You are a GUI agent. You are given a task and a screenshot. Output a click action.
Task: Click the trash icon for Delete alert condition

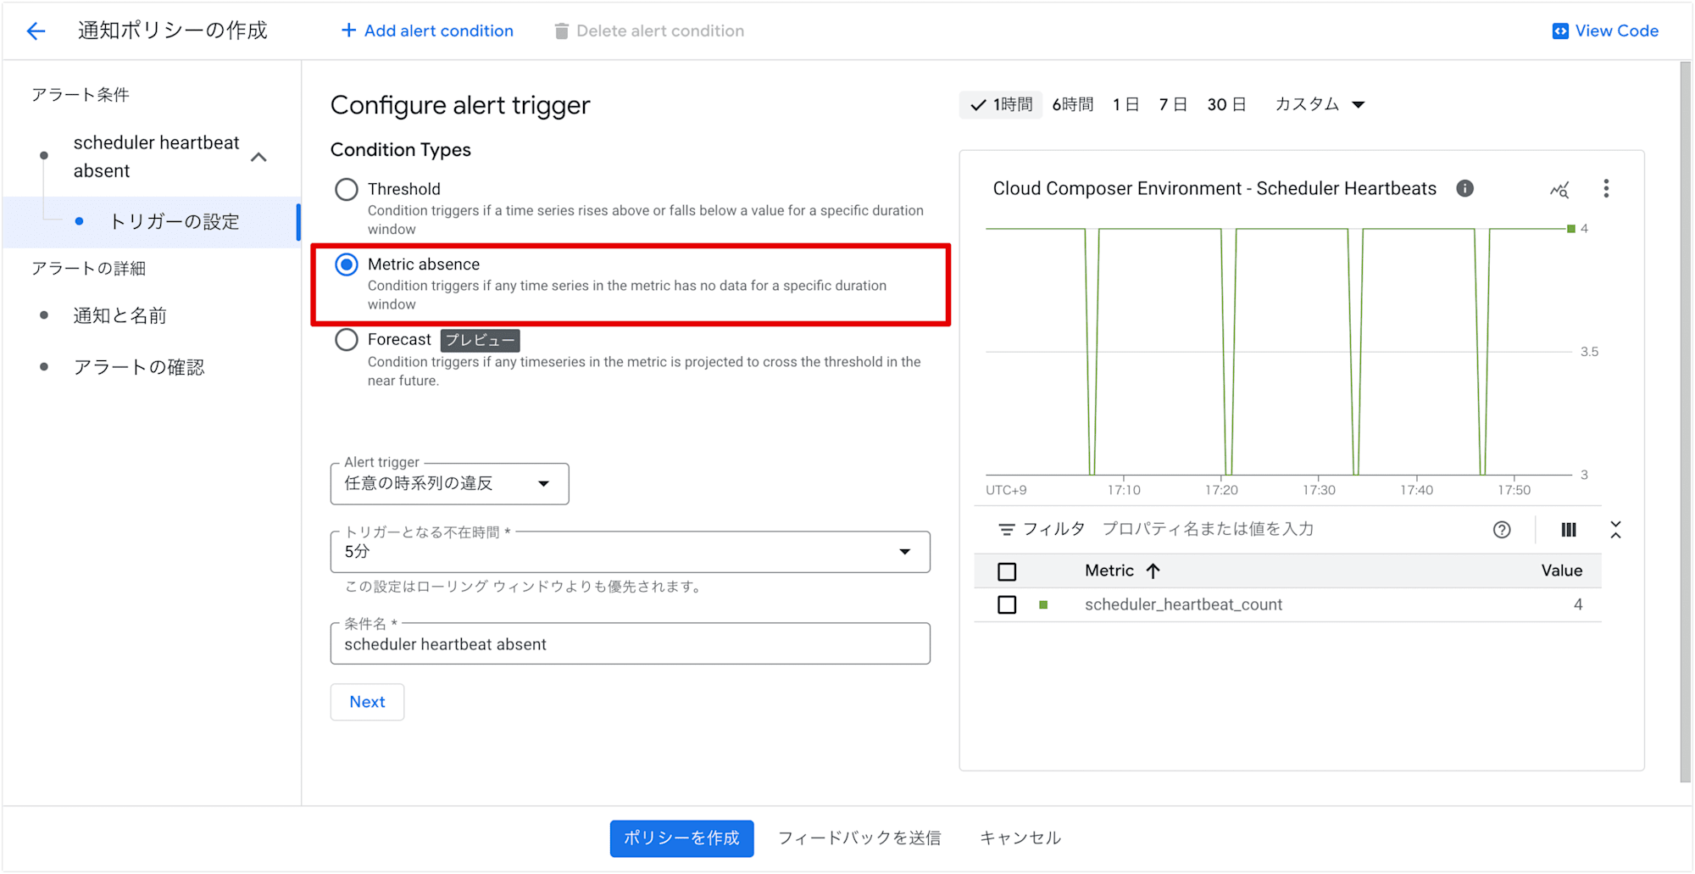[x=561, y=31]
